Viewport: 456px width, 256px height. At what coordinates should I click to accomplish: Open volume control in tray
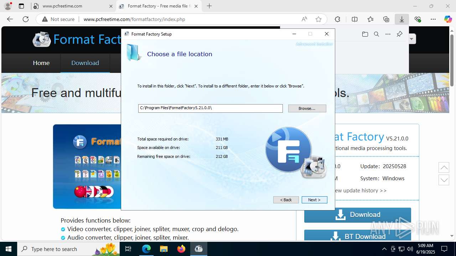pyautogui.click(x=410, y=249)
